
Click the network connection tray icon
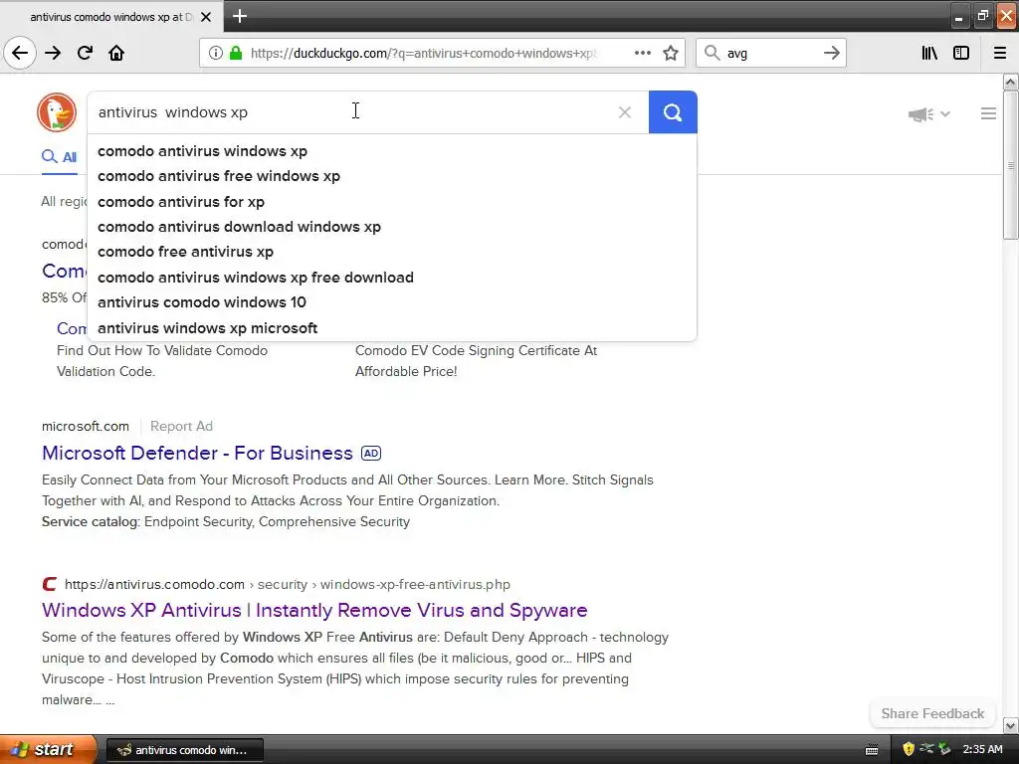point(926,750)
